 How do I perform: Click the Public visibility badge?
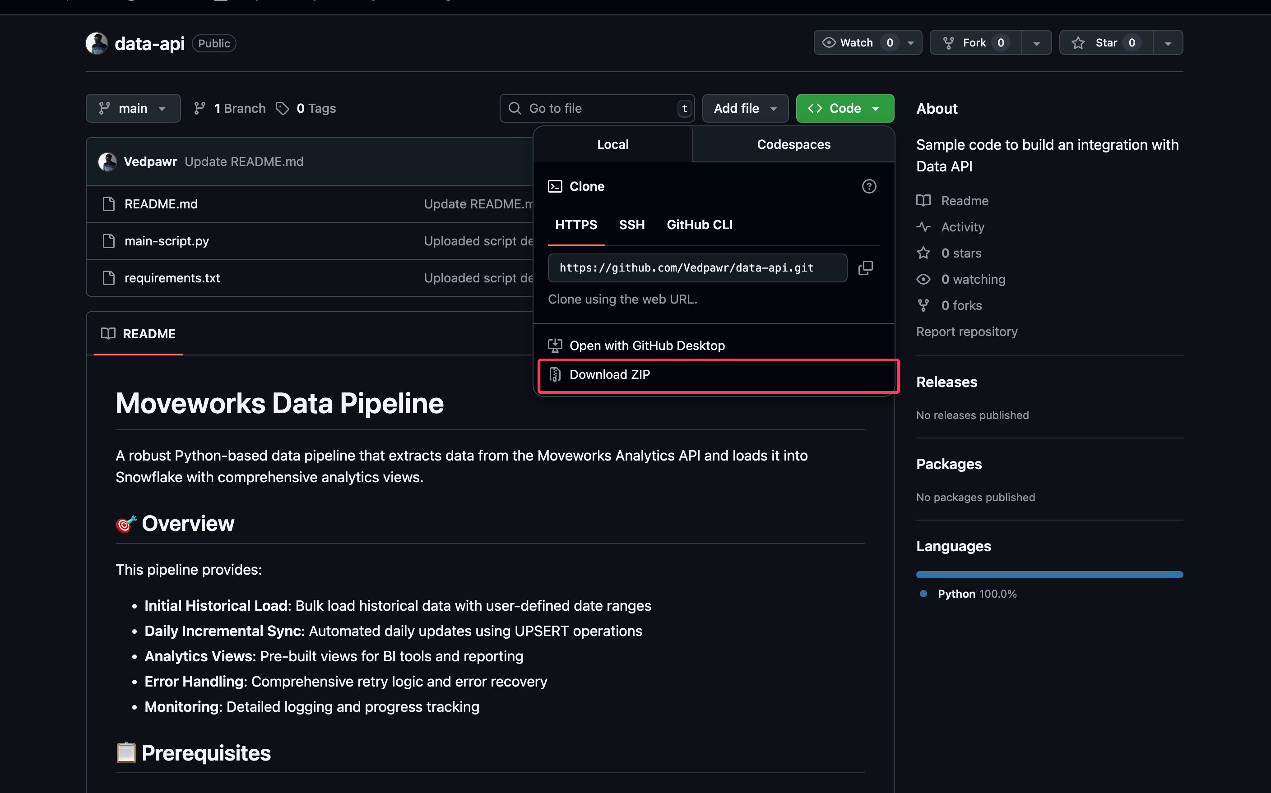click(214, 44)
